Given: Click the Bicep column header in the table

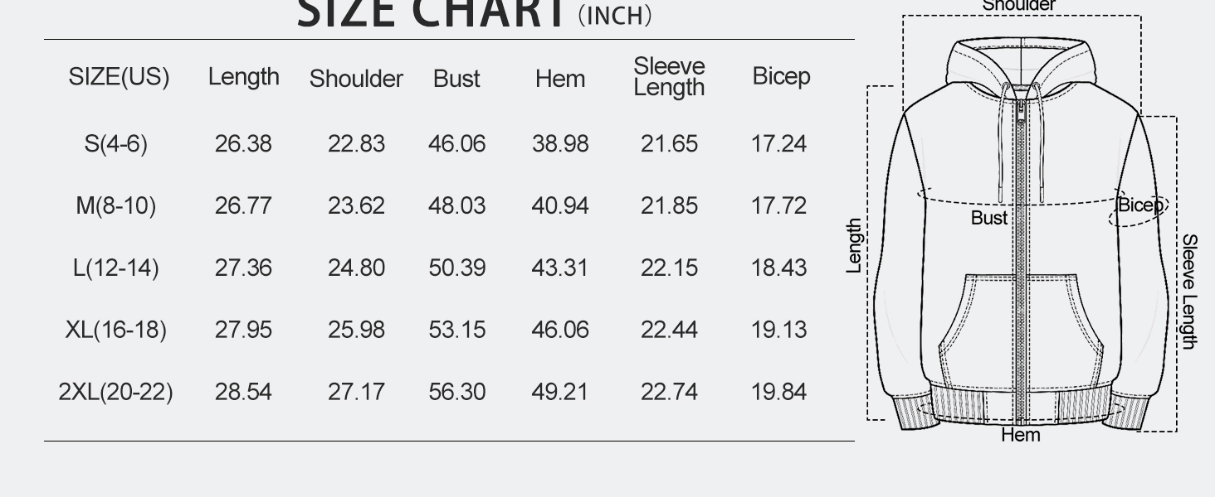Looking at the screenshot, I should point(781,76).
